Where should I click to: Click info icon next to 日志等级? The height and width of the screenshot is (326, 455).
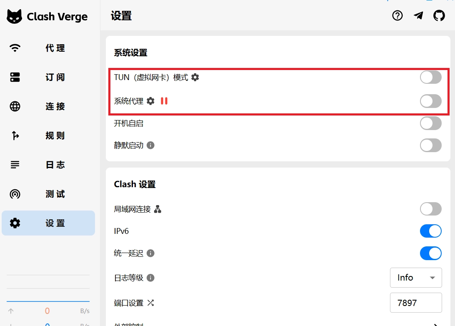(150, 278)
